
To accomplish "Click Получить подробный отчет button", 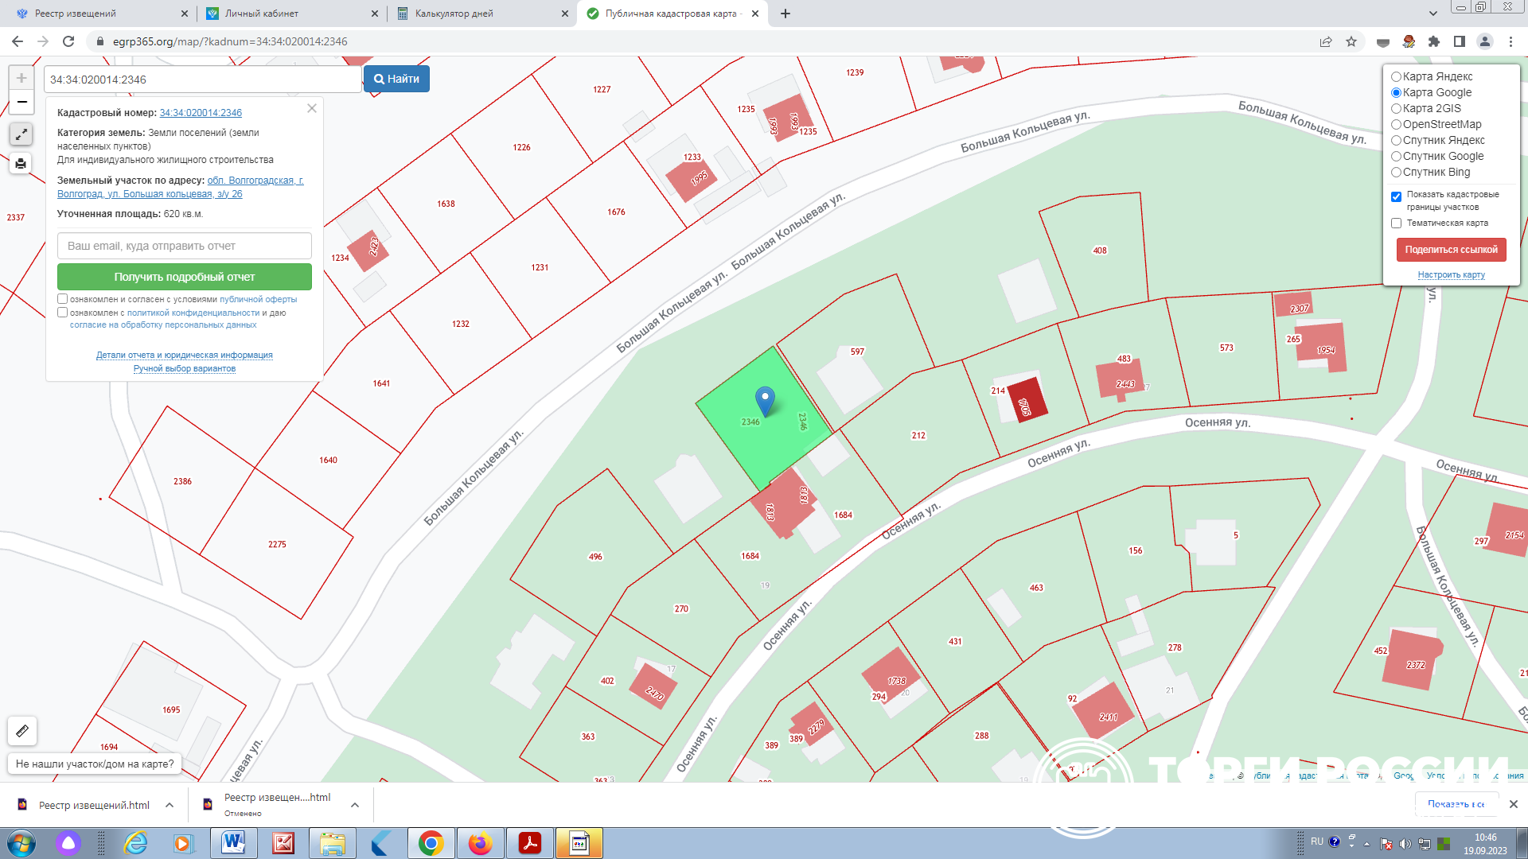I will click(x=185, y=277).
